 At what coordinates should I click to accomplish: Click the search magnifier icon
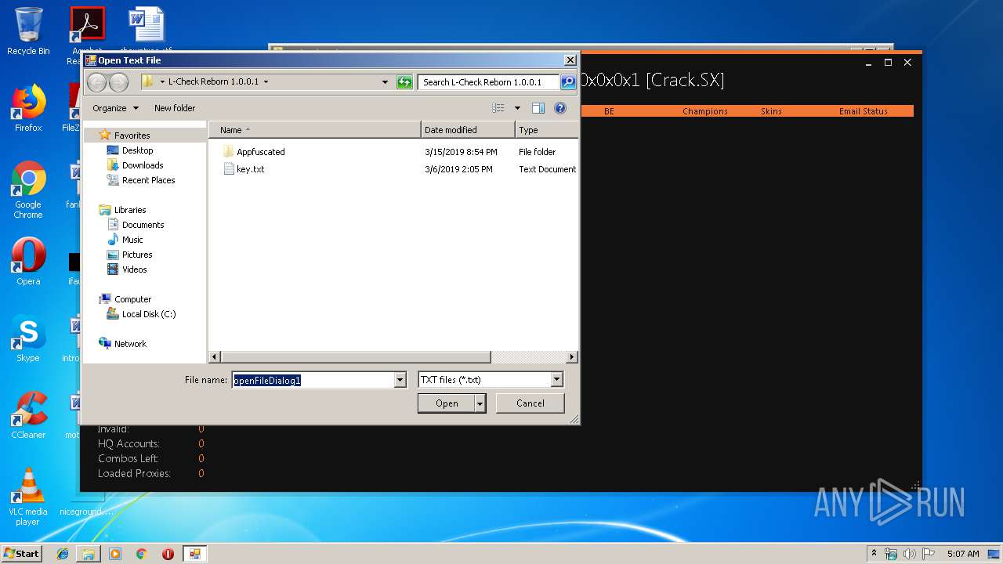567,81
